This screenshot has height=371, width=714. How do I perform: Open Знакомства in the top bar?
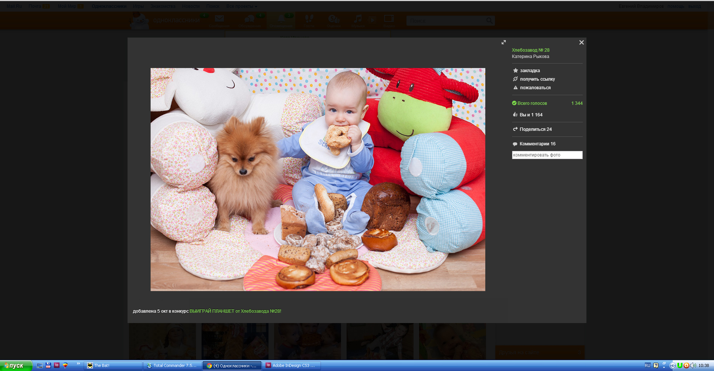(163, 6)
